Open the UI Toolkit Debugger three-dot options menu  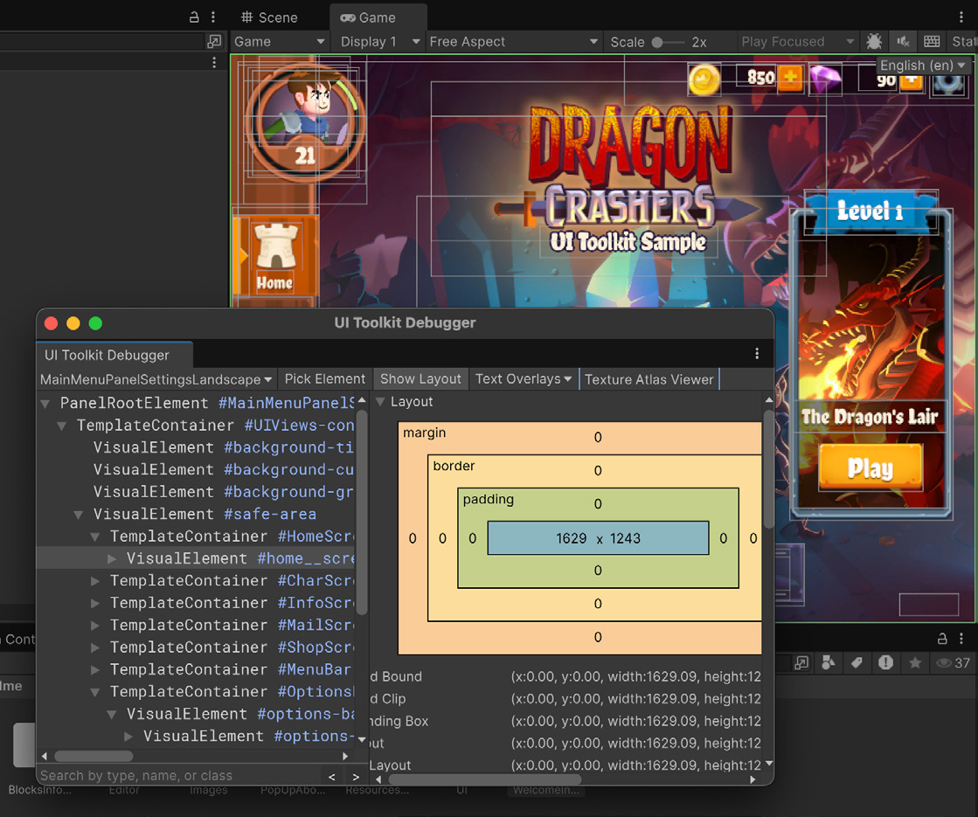point(757,354)
